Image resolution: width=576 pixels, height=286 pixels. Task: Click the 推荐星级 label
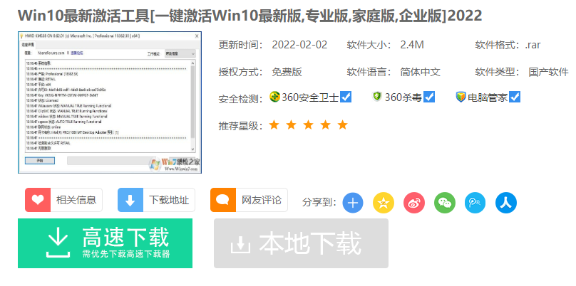point(241,126)
